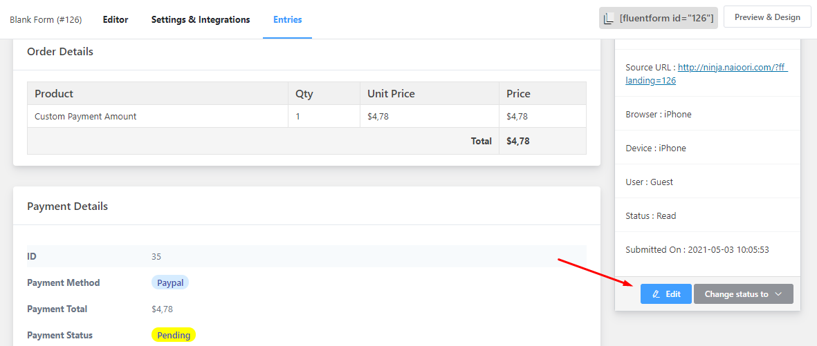Click the payment ID value 35
Screen dimensions: 817x346
pos(156,256)
